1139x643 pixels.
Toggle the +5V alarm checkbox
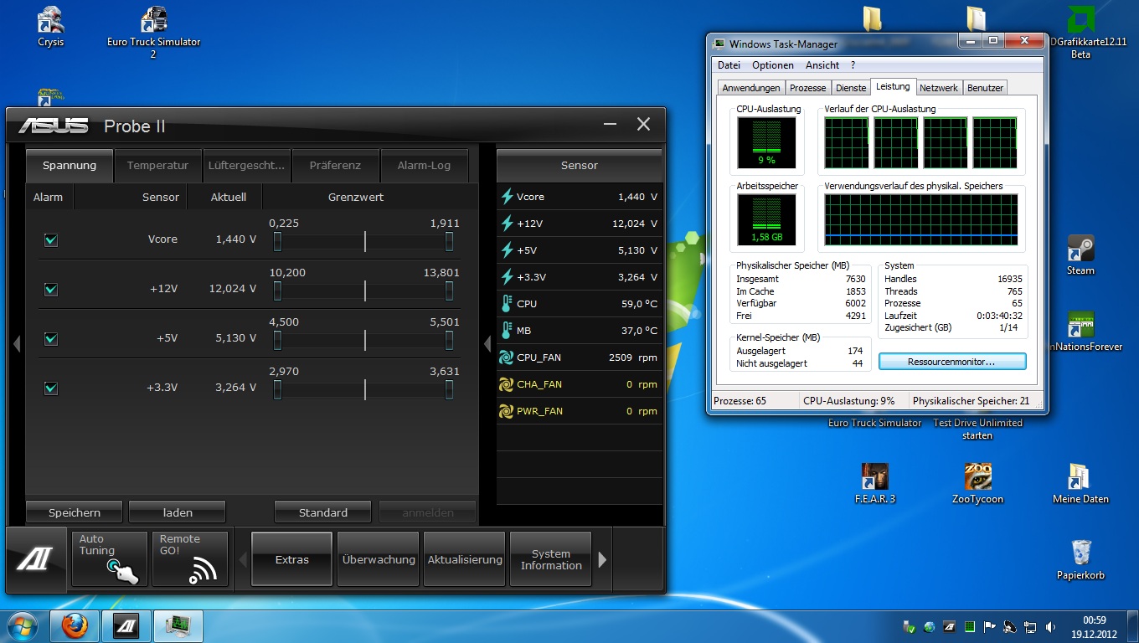pos(51,338)
